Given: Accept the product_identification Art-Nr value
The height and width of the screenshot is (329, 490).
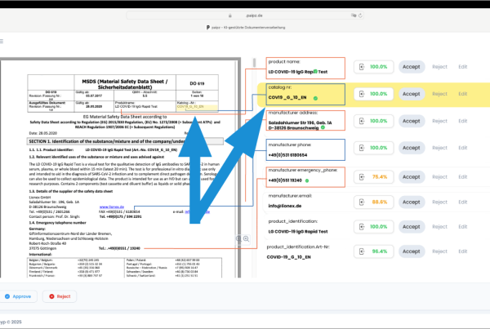Looking at the screenshot, I should point(412,251).
